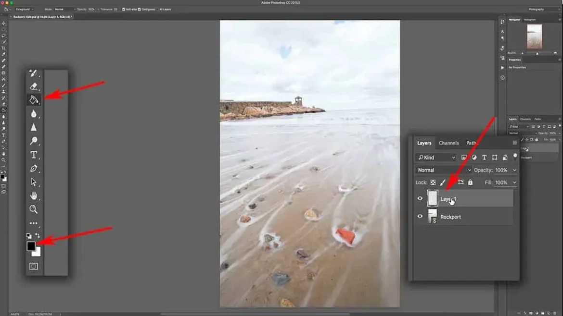This screenshot has height=316, width=563.
Task: Hide the Layer 1 layer
Action: pyautogui.click(x=420, y=199)
